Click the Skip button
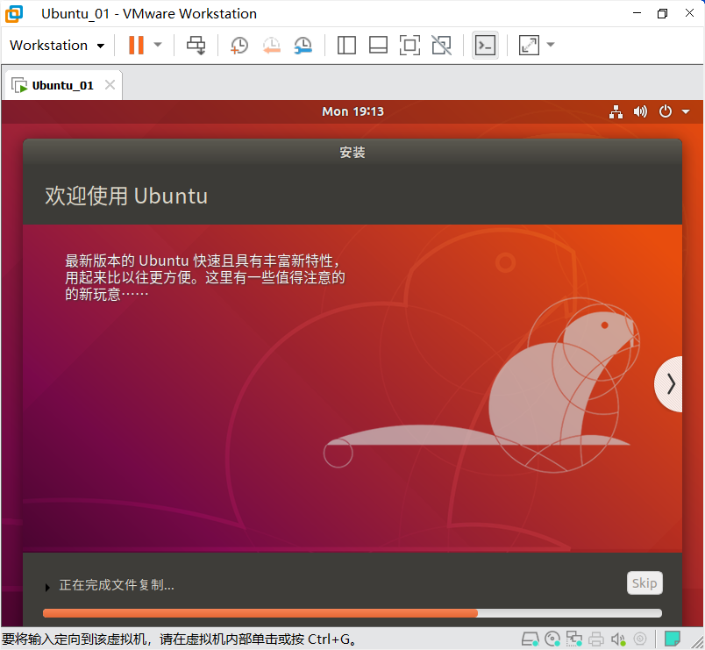Image resolution: width=705 pixels, height=650 pixels. click(644, 583)
